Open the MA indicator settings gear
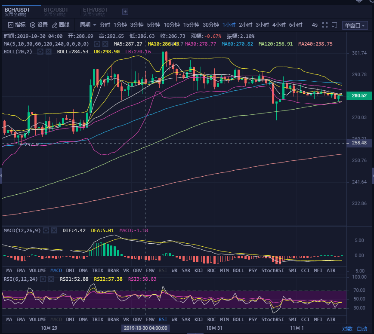The image size is (374, 334). pos(97,44)
